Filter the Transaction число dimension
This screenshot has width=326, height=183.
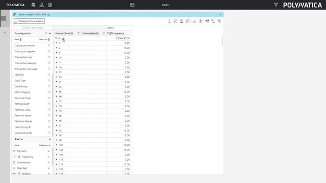[x=49, y=45]
